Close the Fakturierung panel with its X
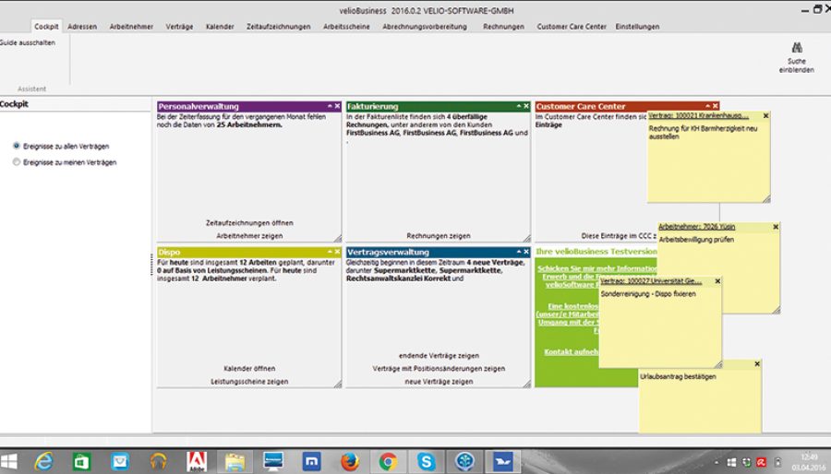Viewport: 831px width, 474px height. 526,106
